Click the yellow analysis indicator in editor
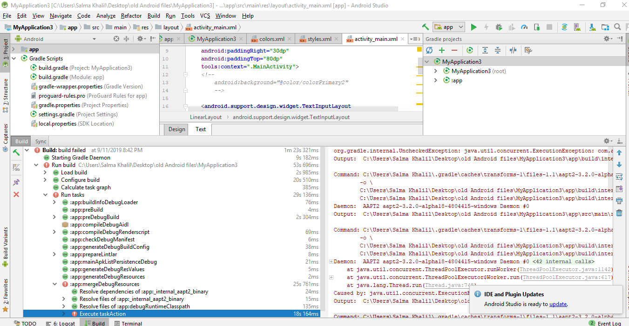Screen dimensions: 629x326 419,50
